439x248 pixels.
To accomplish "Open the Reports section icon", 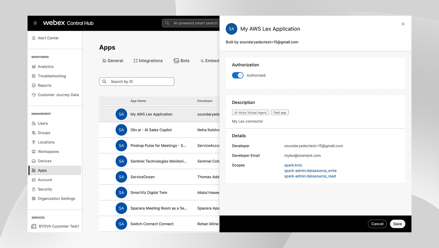I will (x=34, y=85).
